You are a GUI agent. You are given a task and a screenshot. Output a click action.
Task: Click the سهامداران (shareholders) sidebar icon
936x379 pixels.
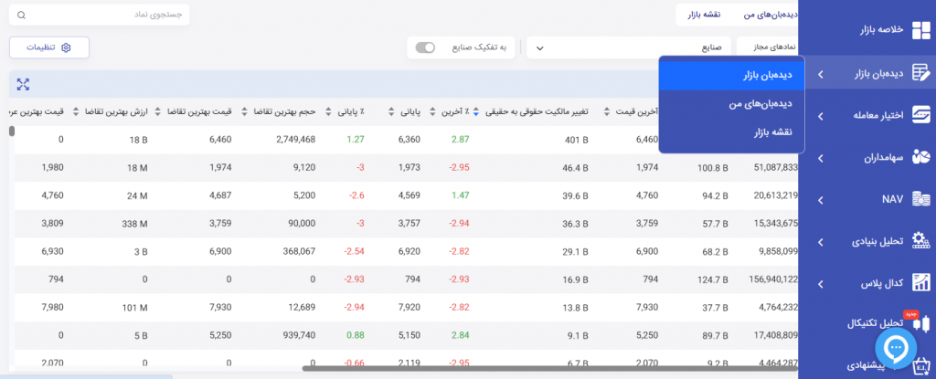[920, 158]
